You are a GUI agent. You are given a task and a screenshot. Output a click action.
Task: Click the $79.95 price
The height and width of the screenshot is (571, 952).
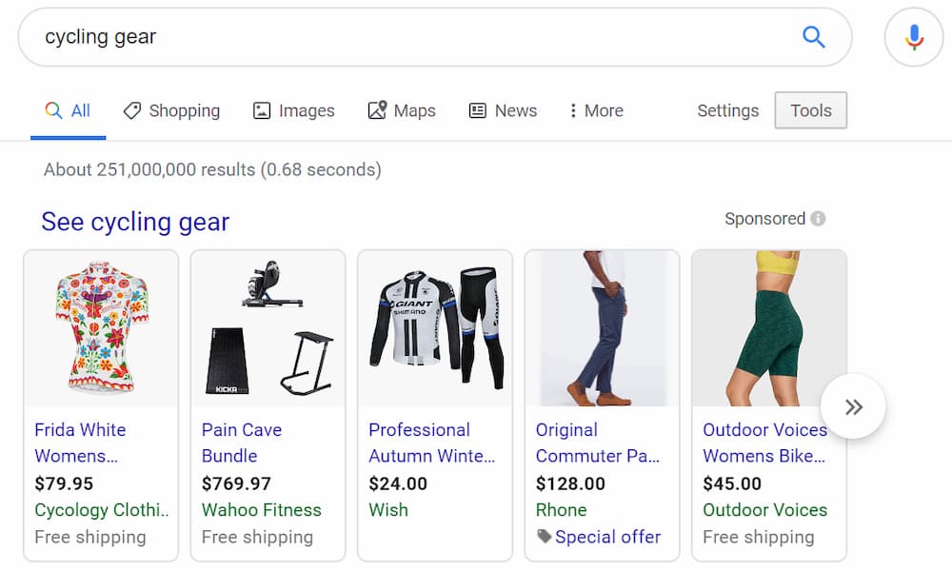[x=64, y=483]
